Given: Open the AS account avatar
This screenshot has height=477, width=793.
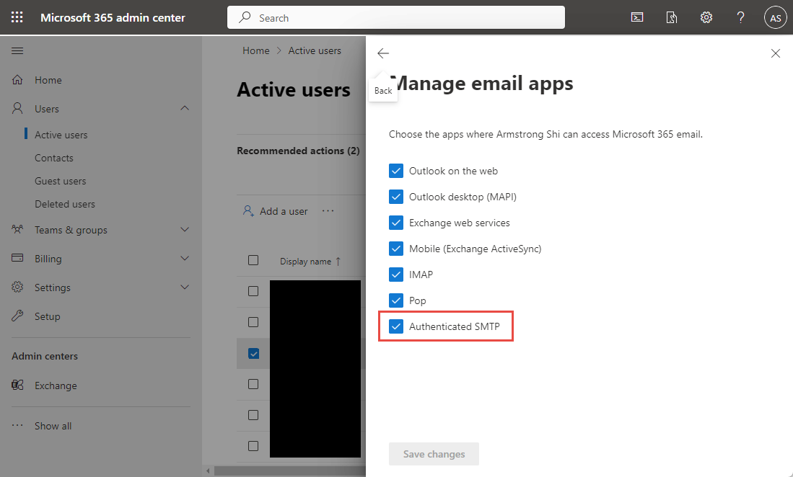Looking at the screenshot, I should click(x=775, y=18).
